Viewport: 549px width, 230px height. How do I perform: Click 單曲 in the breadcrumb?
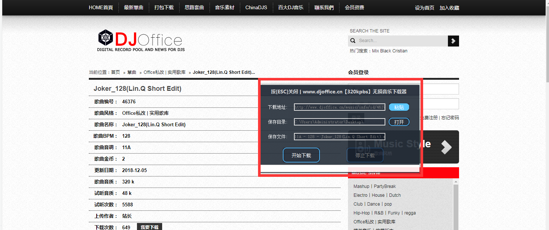coord(132,72)
